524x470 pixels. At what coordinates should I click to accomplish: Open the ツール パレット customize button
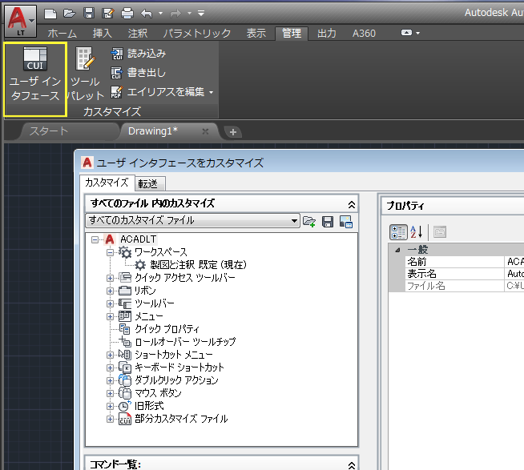[x=85, y=74]
